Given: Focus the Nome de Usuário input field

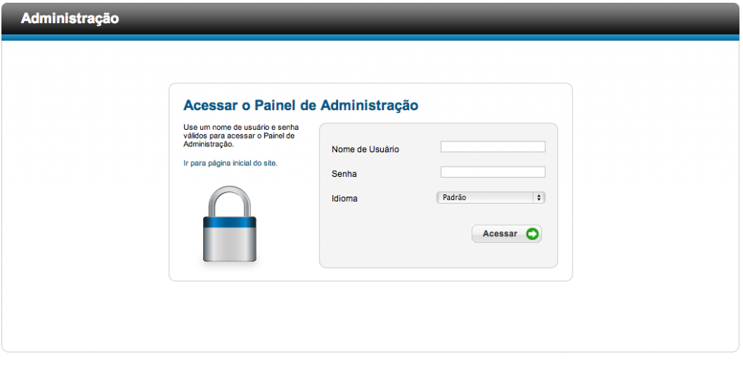Looking at the screenshot, I should coord(493,146).
